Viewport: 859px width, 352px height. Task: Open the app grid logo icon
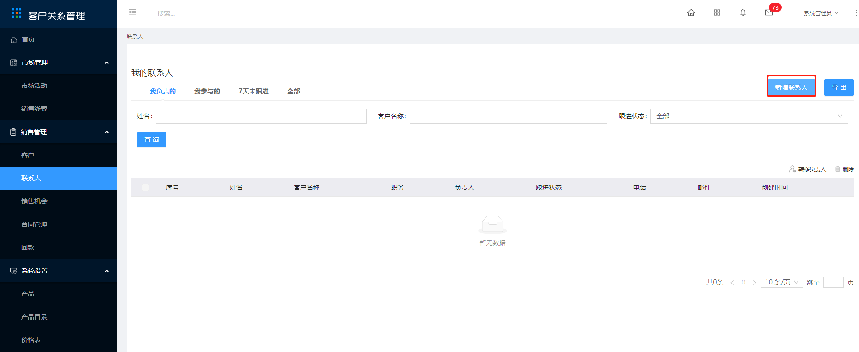point(17,13)
